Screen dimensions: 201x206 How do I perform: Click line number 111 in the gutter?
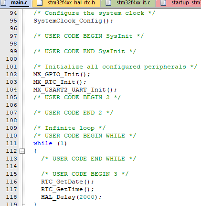click(x=11, y=143)
